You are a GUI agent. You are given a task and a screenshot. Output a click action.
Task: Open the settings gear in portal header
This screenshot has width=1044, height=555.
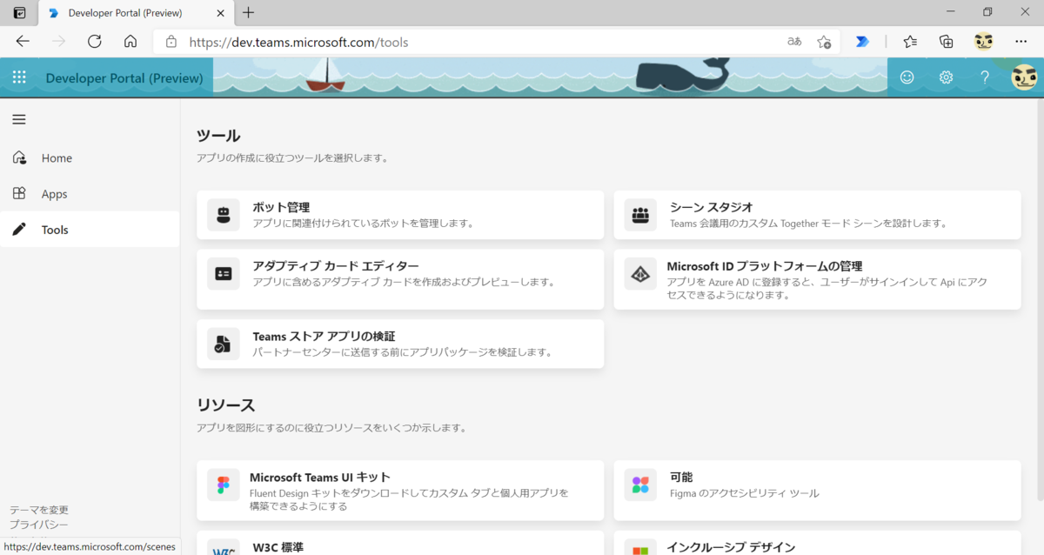tap(946, 77)
